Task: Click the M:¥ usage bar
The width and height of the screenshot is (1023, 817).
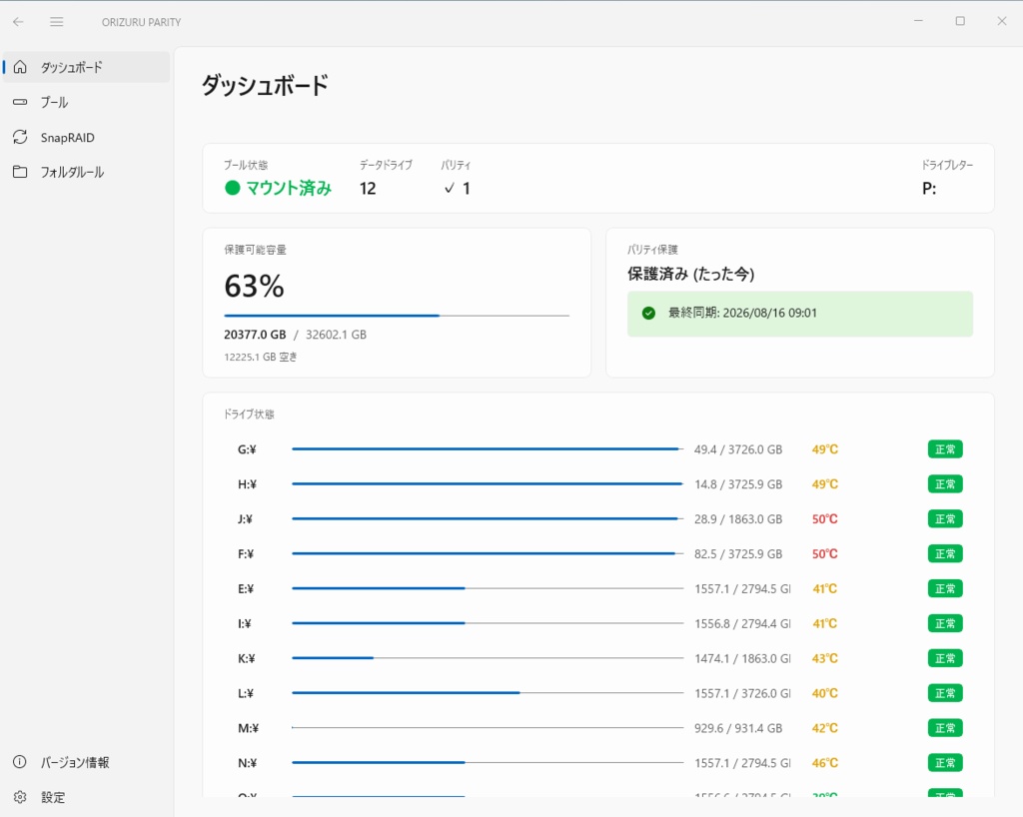Action: point(488,728)
